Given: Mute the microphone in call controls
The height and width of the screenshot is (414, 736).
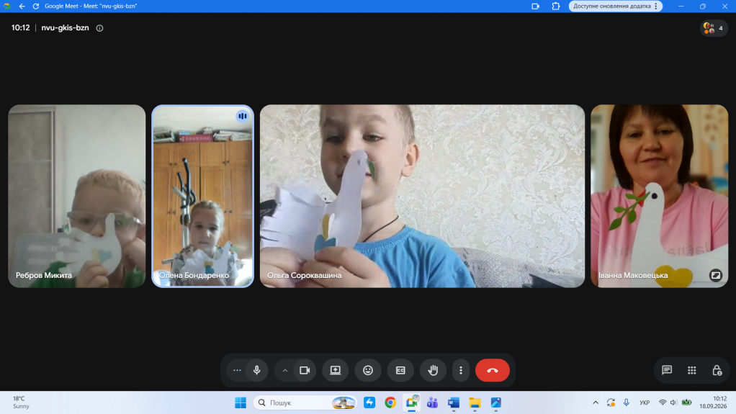Looking at the screenshot, I should 257,370.
